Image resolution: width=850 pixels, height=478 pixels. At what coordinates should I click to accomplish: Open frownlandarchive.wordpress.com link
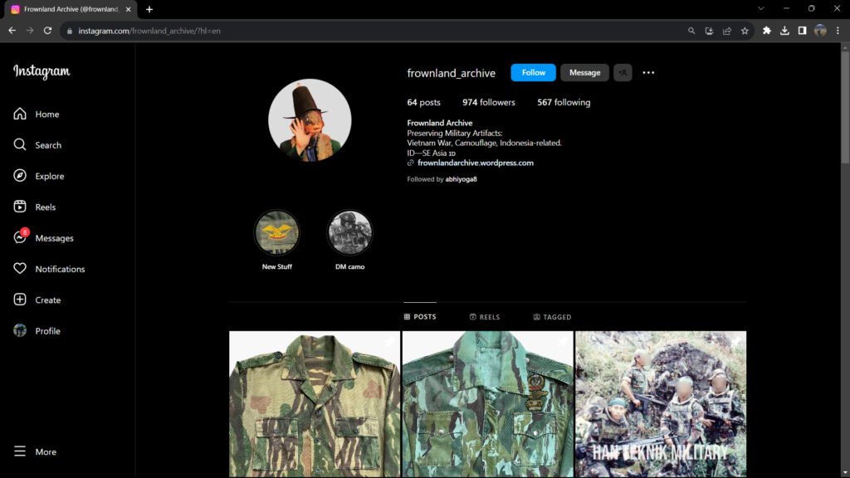(475, 163)
